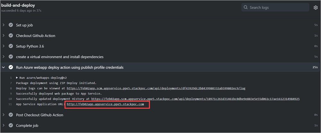Click log line number 9
The height and width of the screenshot is (133, 321).
pos(11,94)
